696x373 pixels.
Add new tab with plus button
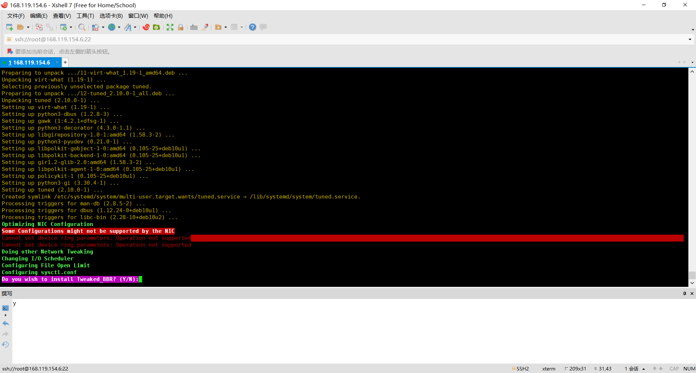tap(65, 63)
